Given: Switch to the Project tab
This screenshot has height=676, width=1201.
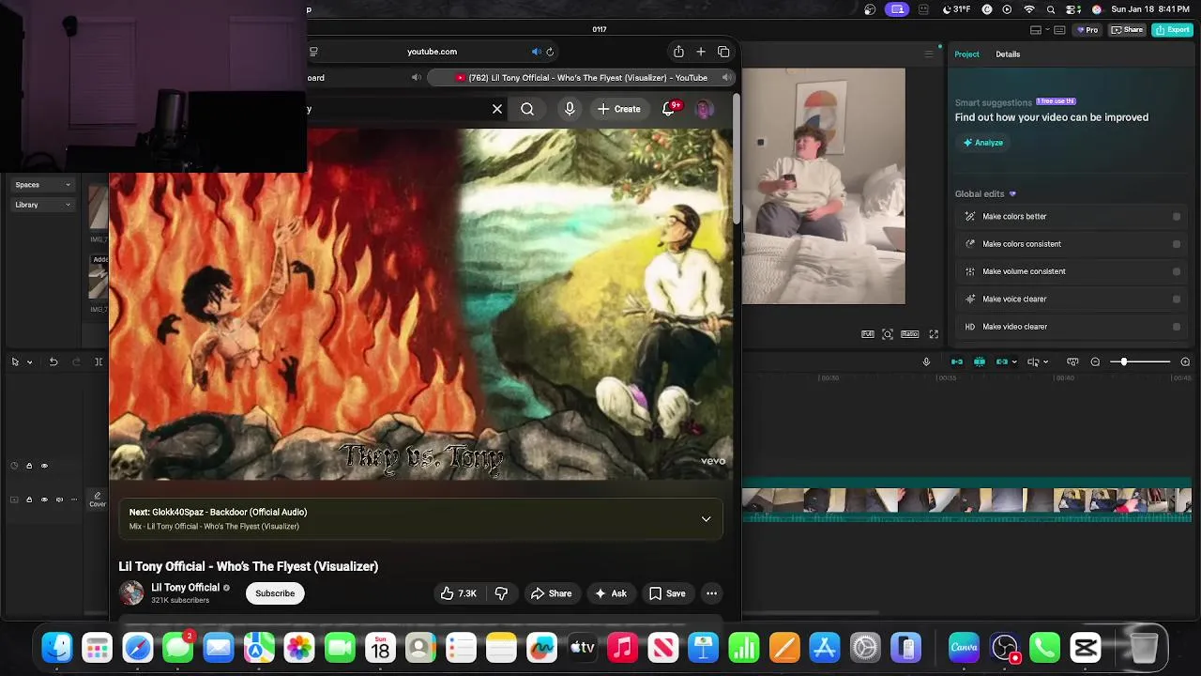Looking at the screenshot, I should [966, 54].
